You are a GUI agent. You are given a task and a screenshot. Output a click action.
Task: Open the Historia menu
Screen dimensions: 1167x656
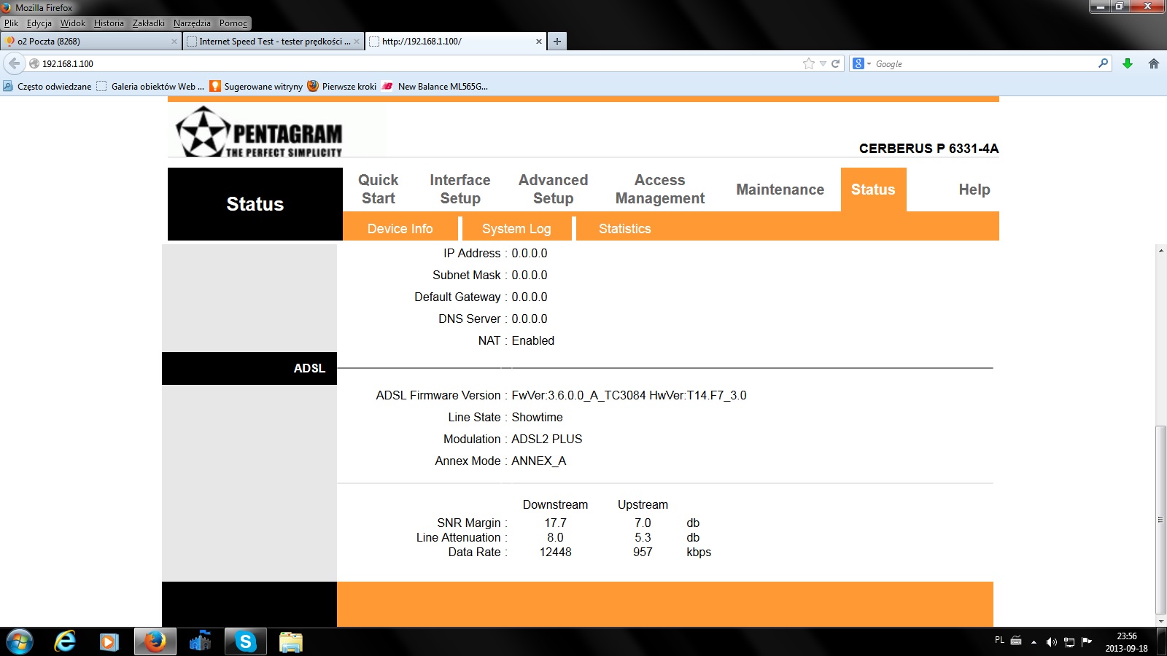pyautogui.click(x=109, y=23)
